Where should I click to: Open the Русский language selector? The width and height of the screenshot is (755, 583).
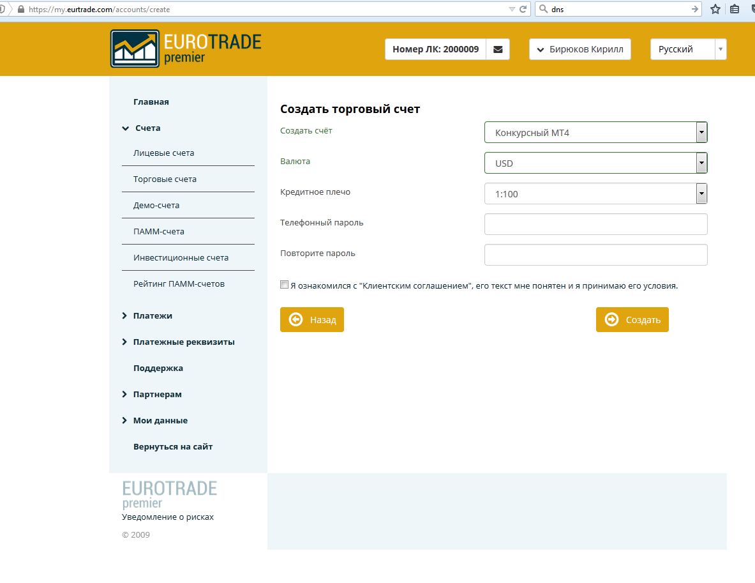(688, 49)
